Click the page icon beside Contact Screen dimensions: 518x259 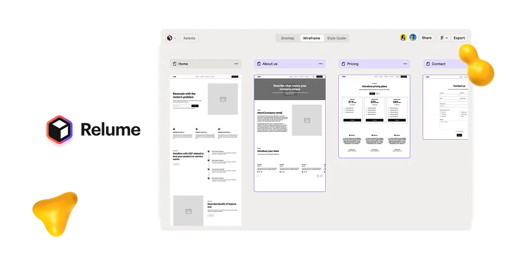[428, 64]
